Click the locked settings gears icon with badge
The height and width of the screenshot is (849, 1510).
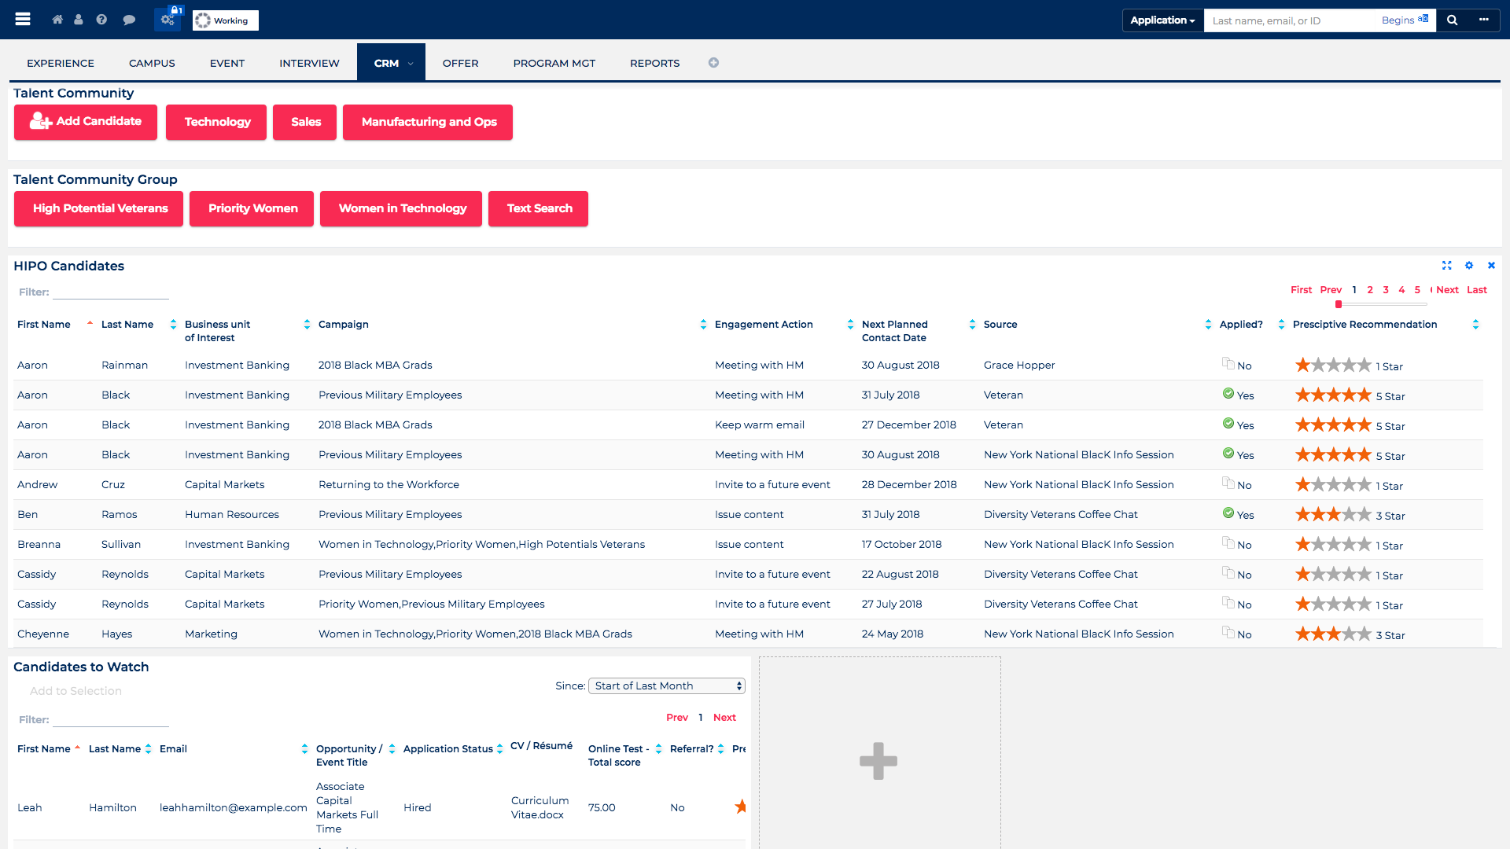168,20
